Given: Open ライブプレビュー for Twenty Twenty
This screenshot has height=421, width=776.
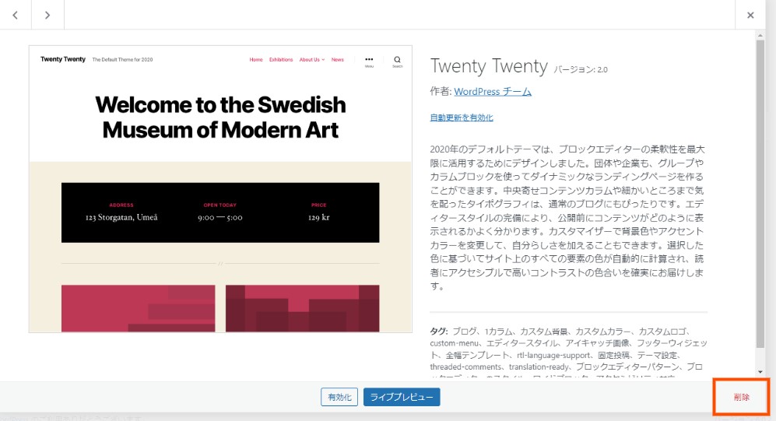Looking at the screenshot, I should pos(402,397).
